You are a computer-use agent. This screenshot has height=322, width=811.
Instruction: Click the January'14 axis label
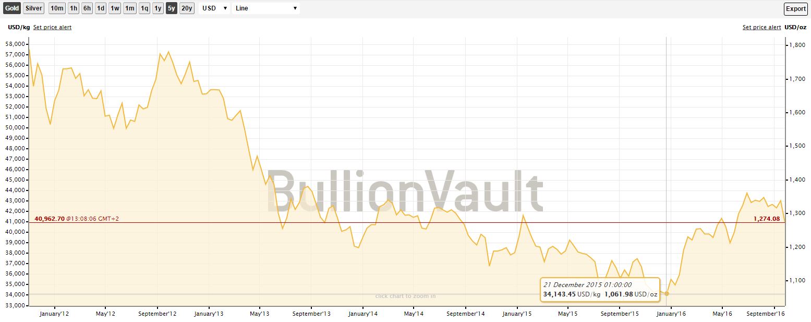(362, 314)
